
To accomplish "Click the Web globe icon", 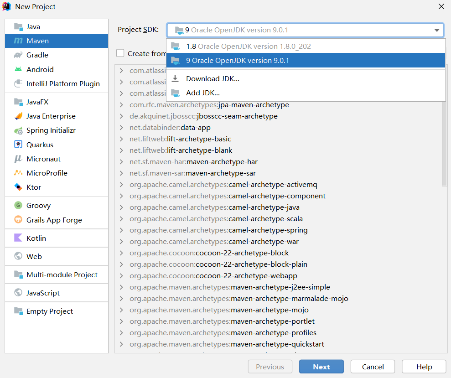I will tap(18, 256).
